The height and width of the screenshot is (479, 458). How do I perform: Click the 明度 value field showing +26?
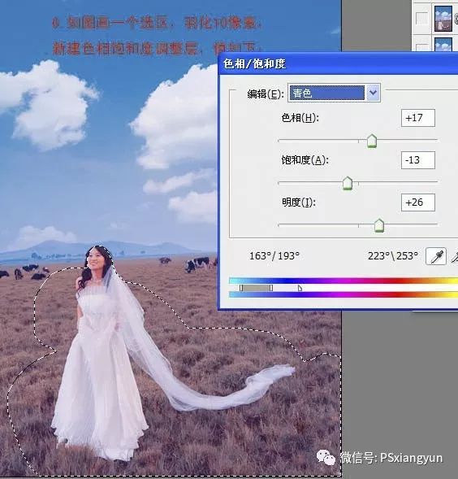coord(417,202)
